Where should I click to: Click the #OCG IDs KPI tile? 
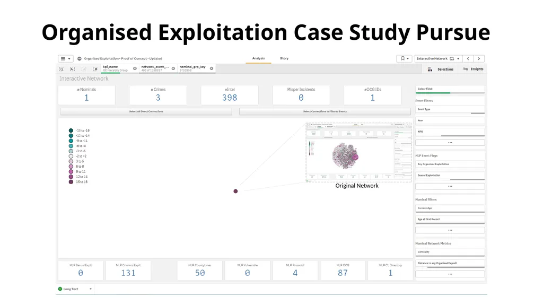pyautogui.click(x=373, y=94)
